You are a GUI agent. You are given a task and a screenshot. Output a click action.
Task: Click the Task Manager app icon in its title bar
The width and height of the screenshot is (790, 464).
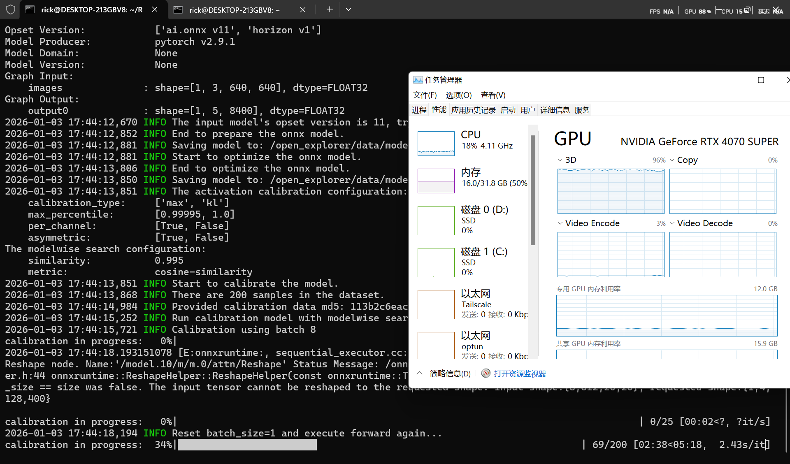(x=418, y=80)
